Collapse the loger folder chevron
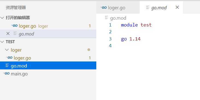Screen dimensions: 200x100 [7, 50]
